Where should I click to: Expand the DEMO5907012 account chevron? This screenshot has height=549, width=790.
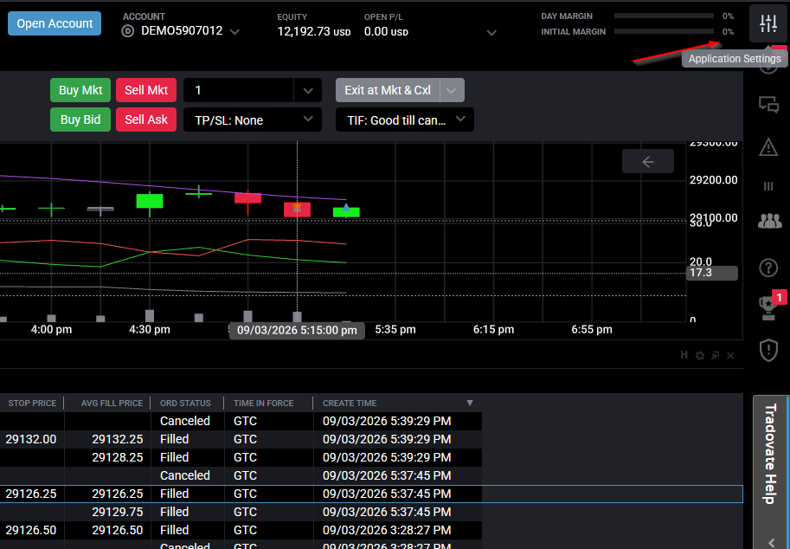coord(234,32)
